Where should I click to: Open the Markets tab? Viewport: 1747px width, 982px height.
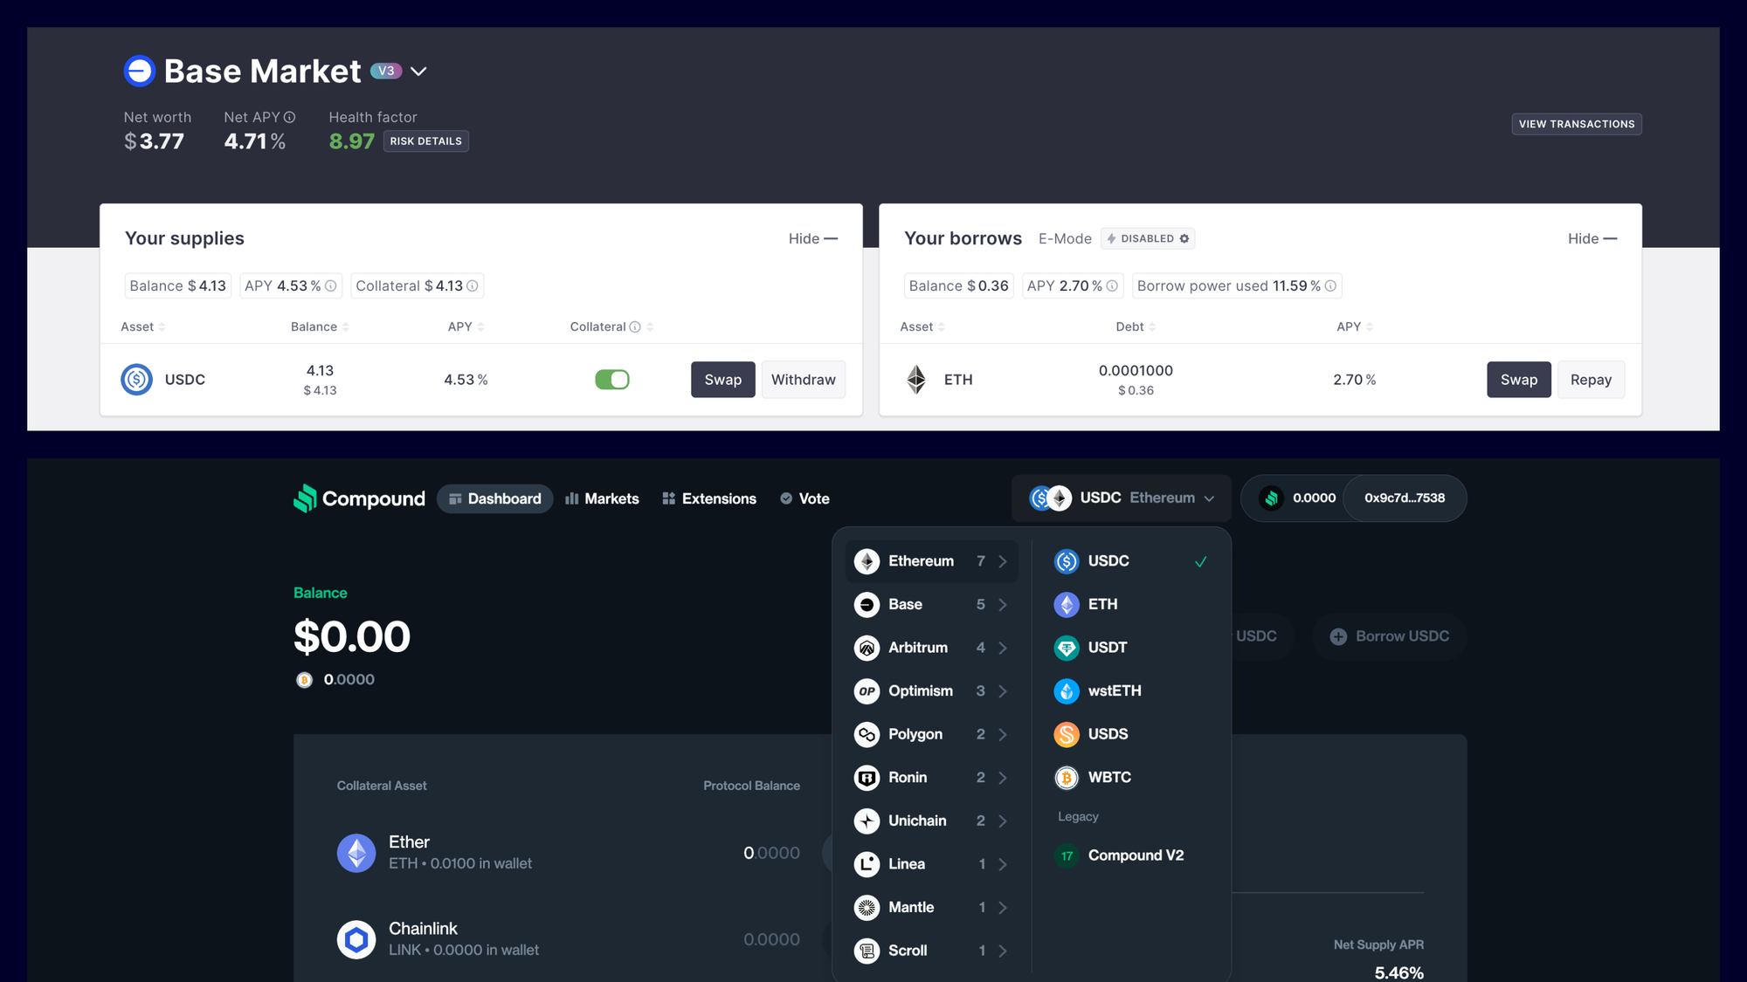click(602, 498)
